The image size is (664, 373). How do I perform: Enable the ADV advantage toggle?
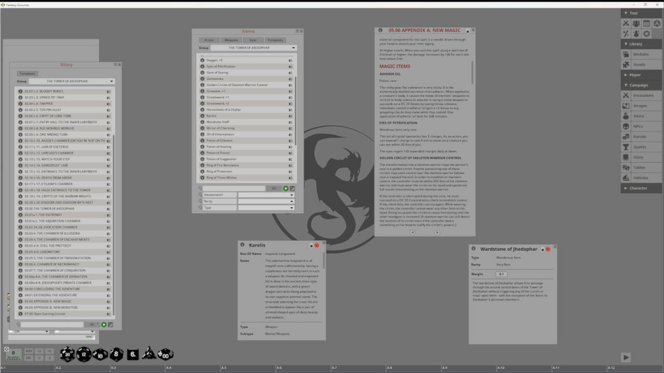point(30,351)
